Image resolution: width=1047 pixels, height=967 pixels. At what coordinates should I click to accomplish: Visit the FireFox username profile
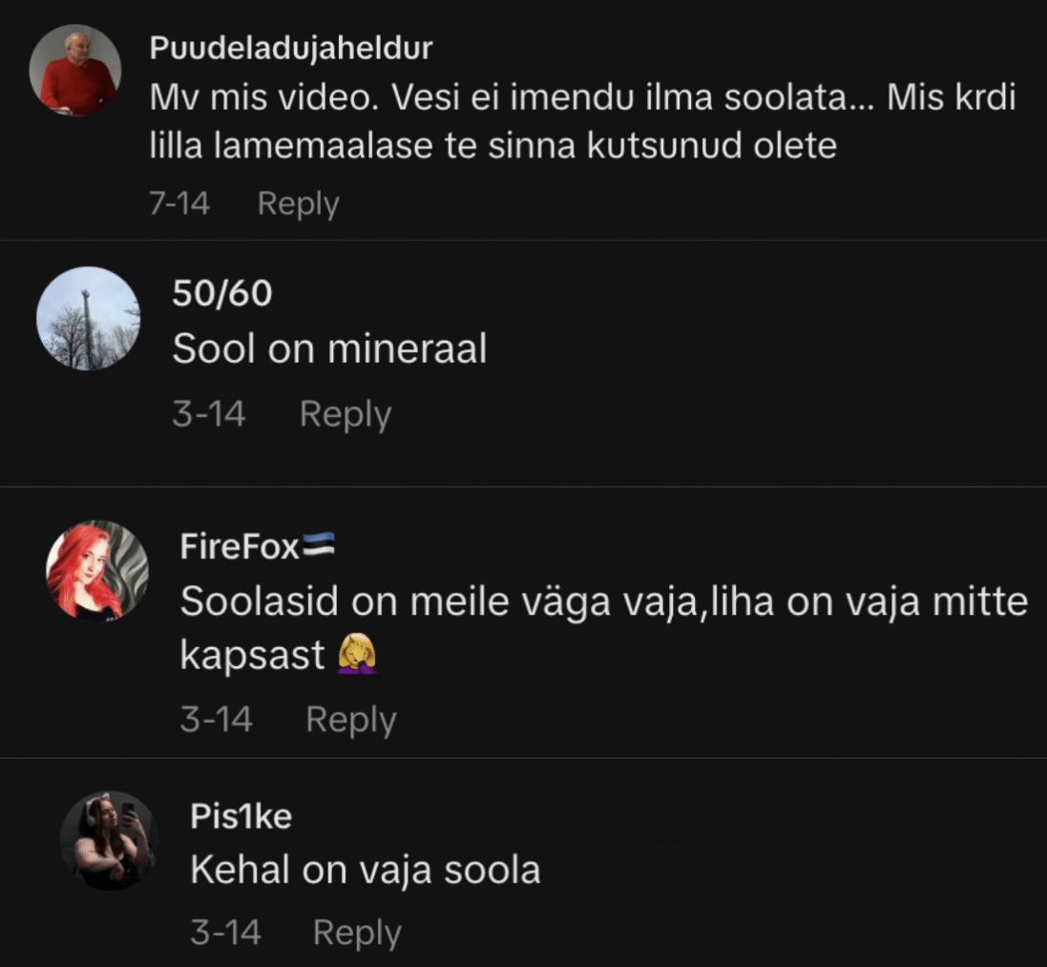(240, 547)
